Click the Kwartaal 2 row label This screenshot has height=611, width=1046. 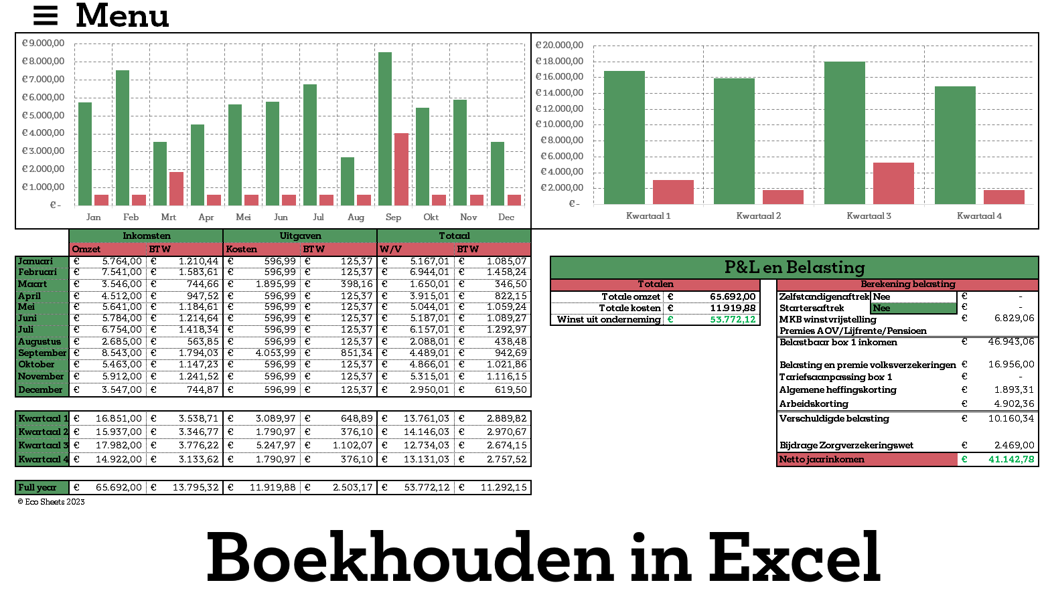click(x=42, y=432)
